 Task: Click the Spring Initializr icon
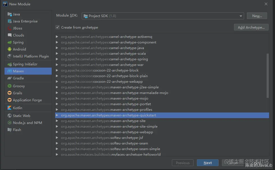click(10, 64)
